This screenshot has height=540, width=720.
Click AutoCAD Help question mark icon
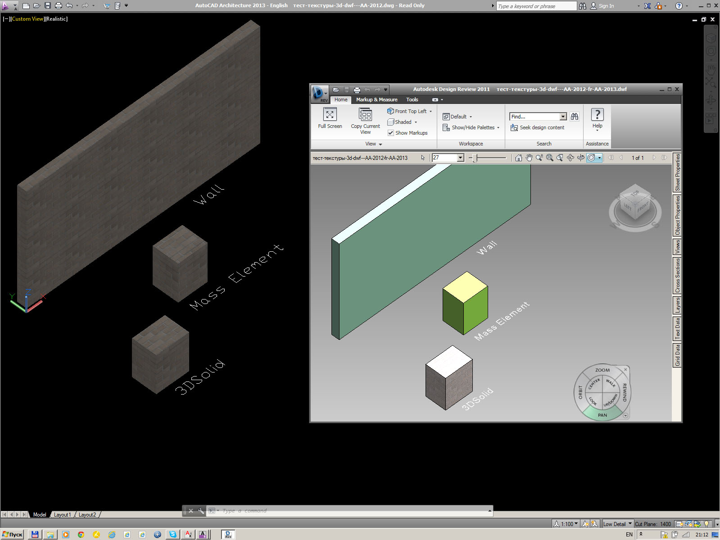(679, 6)
